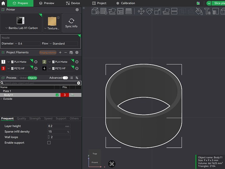Switch to the Calibration tab
This screenshot has width=225, height=169.
tap(126, 3)
